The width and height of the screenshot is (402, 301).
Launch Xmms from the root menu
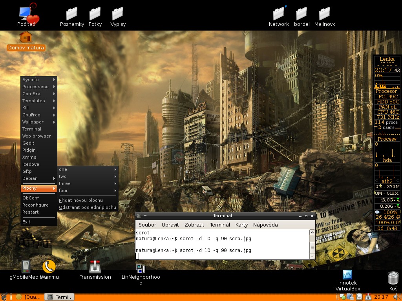coord(39,157)
